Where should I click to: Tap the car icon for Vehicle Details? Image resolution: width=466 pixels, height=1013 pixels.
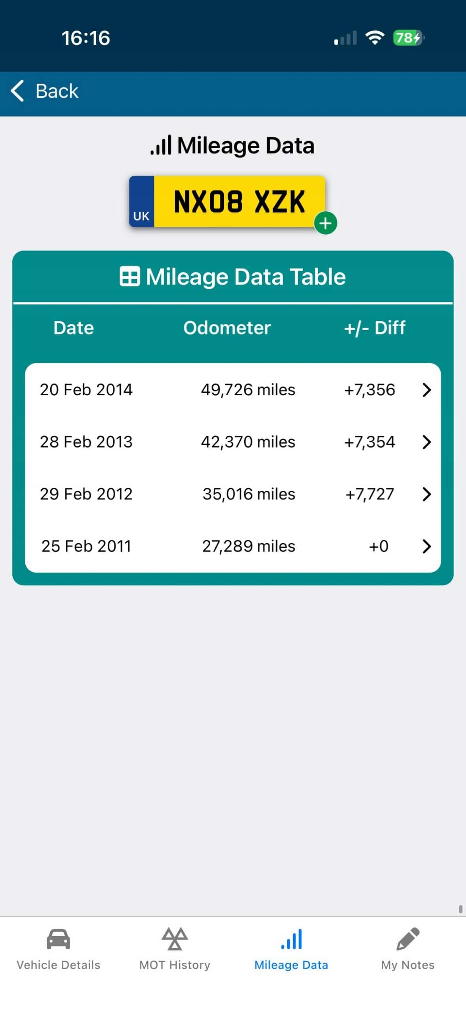coord(58,939)
